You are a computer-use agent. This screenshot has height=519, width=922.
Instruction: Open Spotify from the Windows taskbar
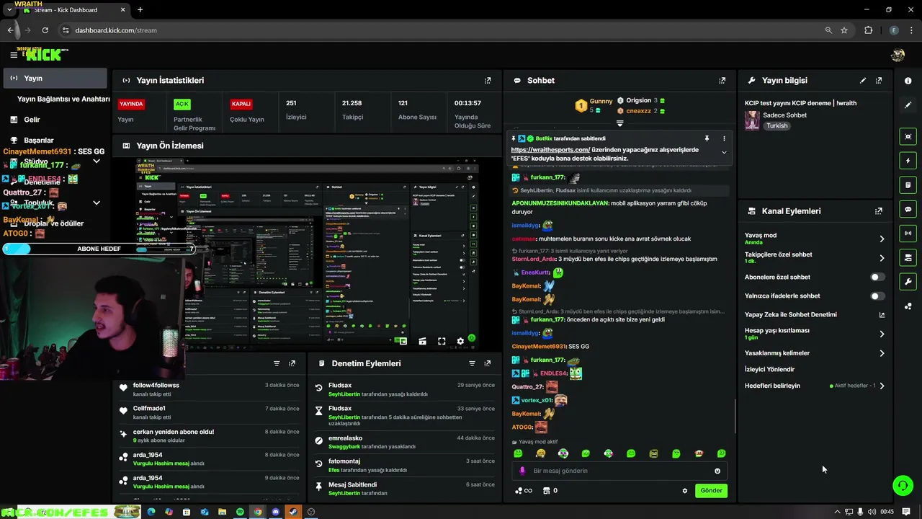240,512
